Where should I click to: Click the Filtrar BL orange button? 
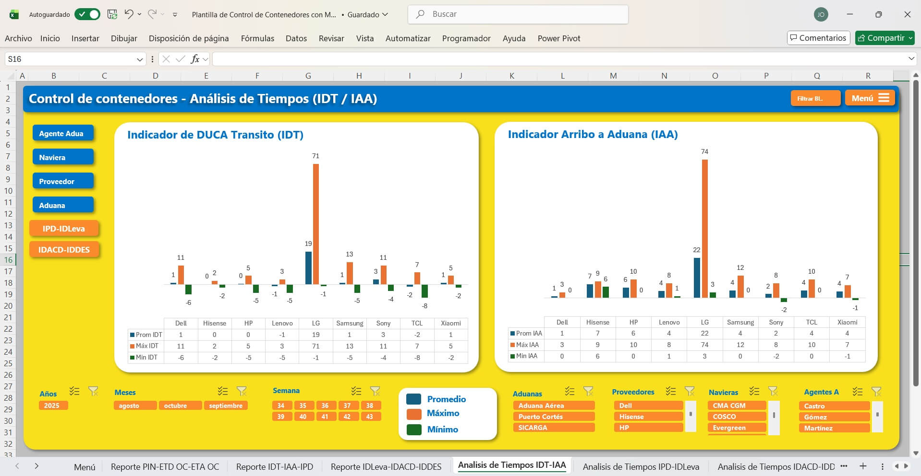[x=815, y=98]
